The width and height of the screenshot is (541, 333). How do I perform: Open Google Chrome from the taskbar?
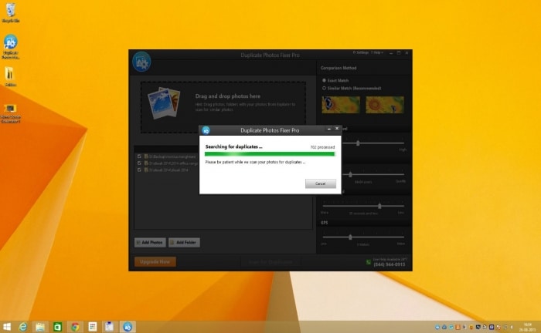pos(75,327)
